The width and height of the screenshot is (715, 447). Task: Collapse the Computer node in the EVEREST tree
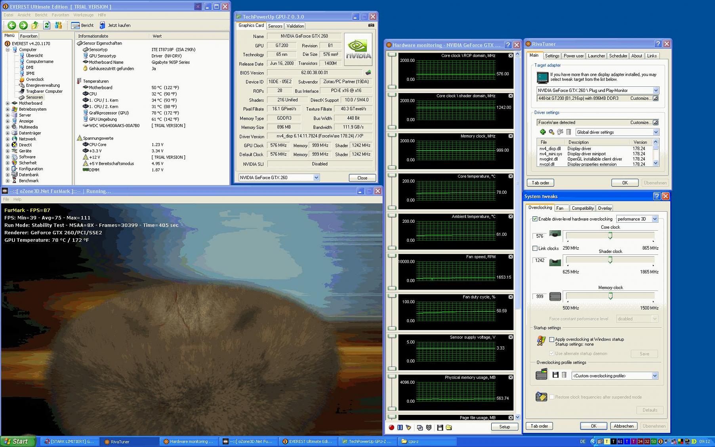click(x=8, y=50)
